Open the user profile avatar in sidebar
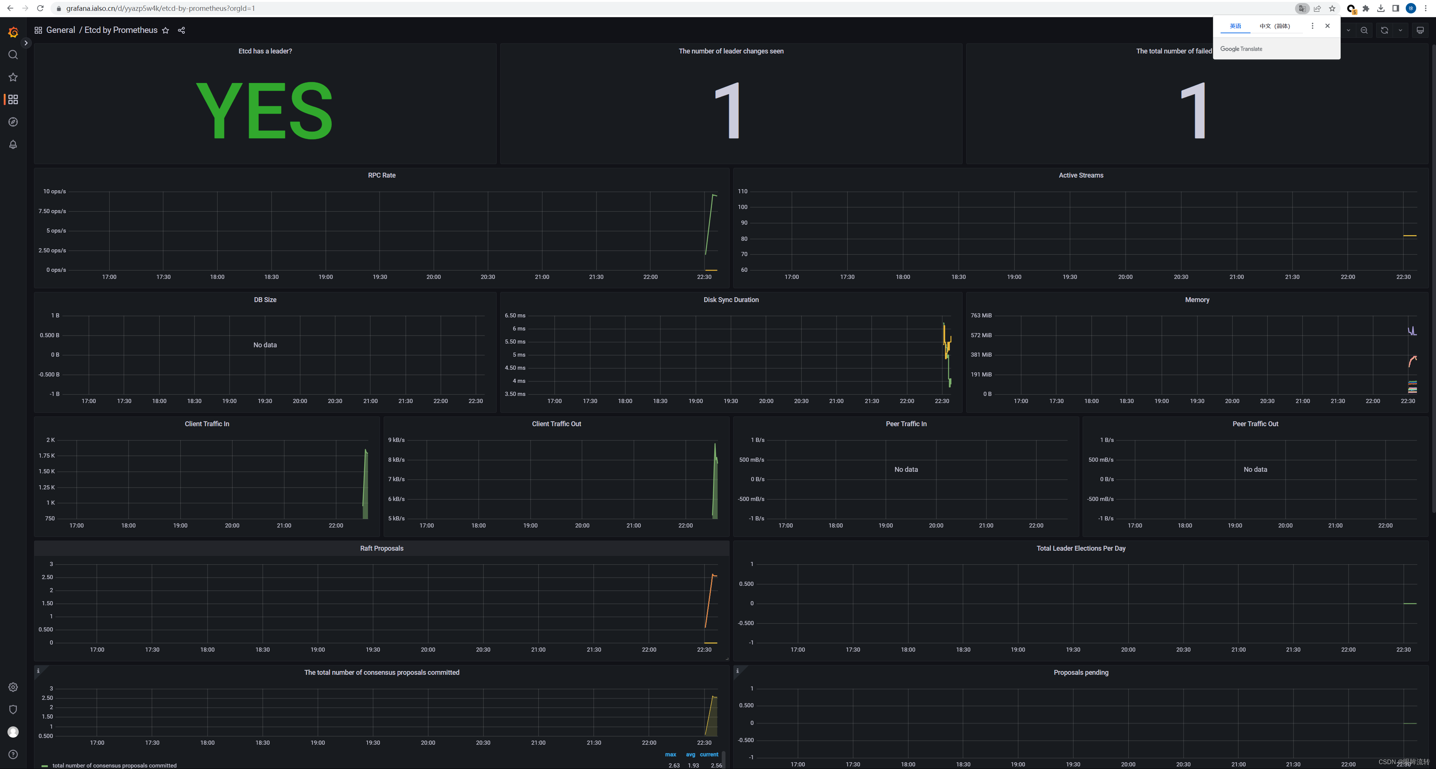 13,732
